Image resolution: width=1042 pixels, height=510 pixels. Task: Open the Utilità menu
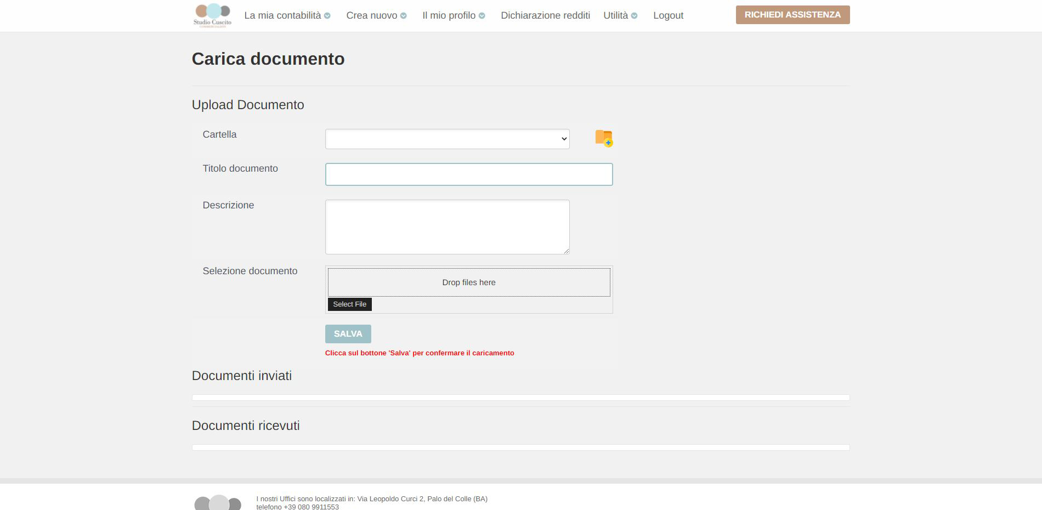click(x=615, y=15)
